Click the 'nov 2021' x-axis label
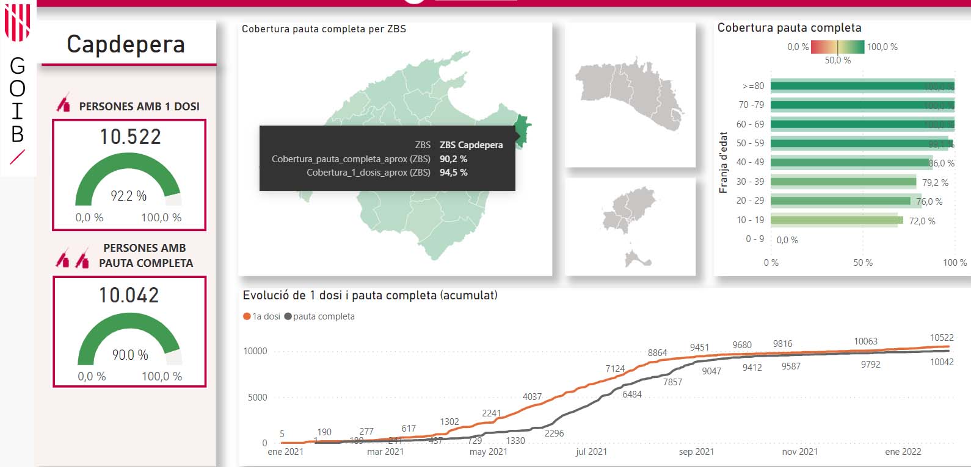 point(800,452)
